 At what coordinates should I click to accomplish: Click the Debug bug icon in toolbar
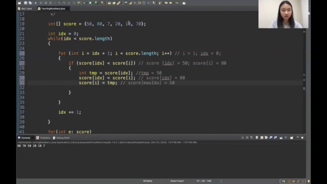click(x=84, y=3)
